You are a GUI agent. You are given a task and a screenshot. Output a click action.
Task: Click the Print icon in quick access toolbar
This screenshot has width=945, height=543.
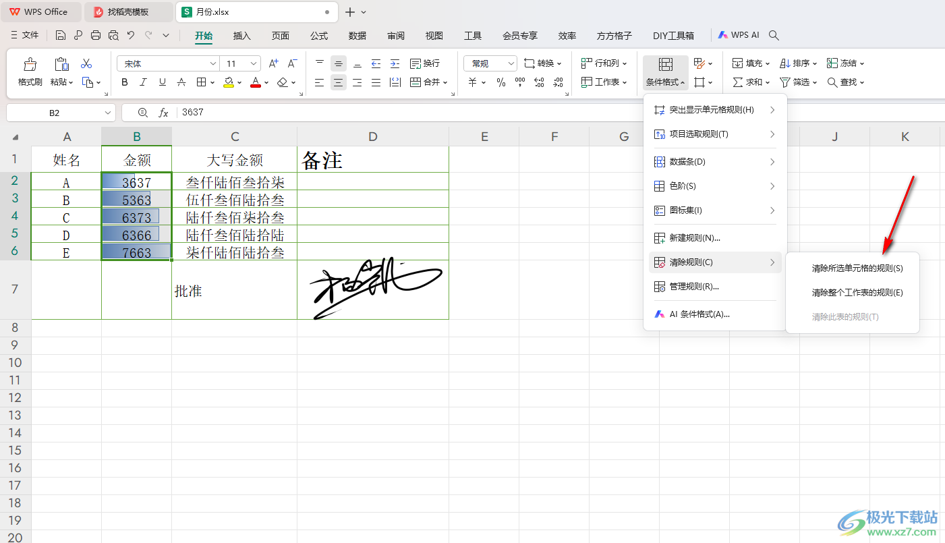(x=96, y=35)
